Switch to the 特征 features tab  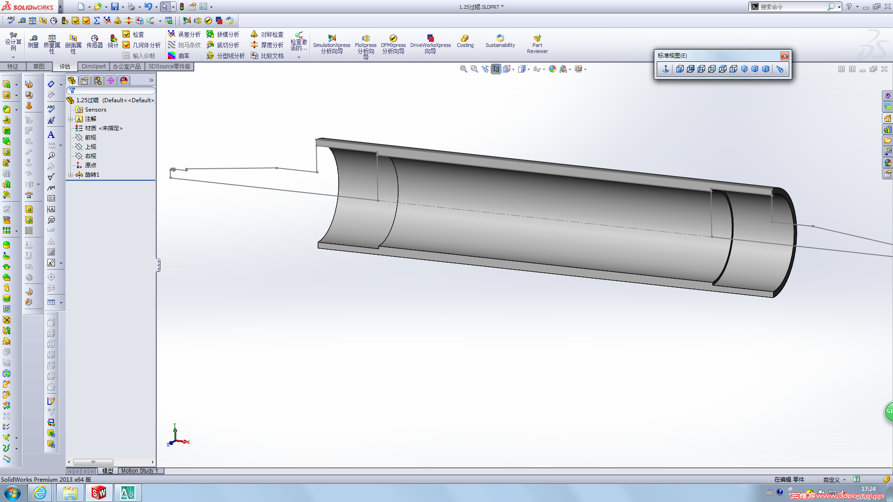(x=13, y=66)
